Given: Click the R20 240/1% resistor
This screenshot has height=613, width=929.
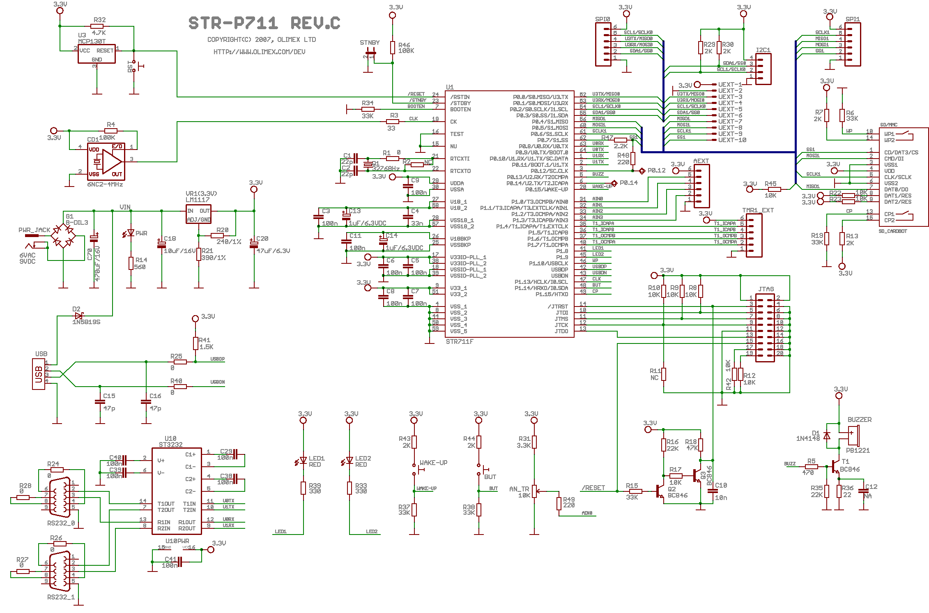Looking at the screenshot, I should (217, 236).
